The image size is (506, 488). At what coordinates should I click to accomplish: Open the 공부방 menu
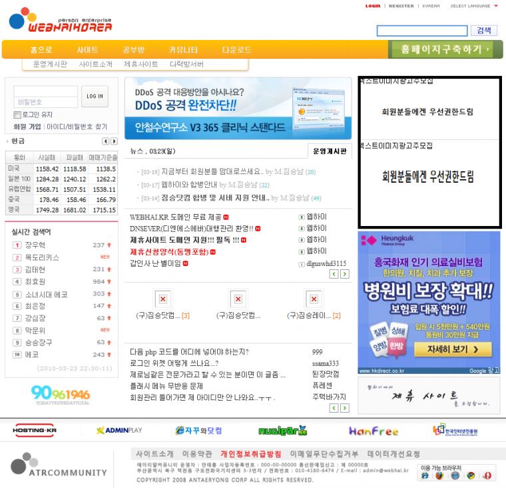tap(134, 50)
